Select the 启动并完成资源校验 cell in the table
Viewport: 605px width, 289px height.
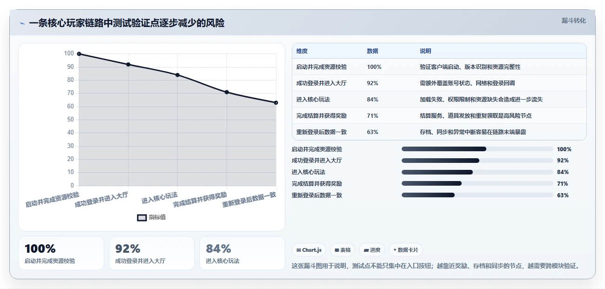[x=322, y=67]
